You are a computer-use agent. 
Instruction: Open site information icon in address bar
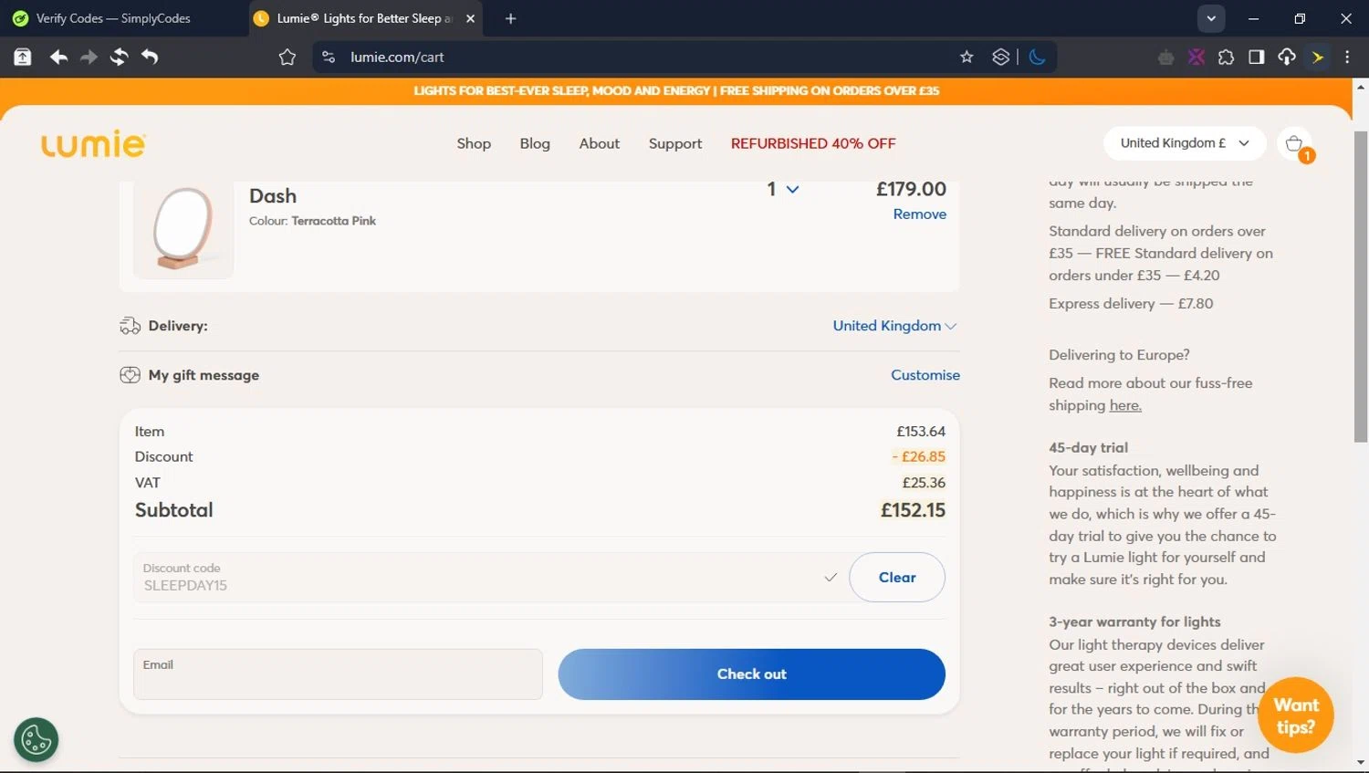[x=329, y=57]
